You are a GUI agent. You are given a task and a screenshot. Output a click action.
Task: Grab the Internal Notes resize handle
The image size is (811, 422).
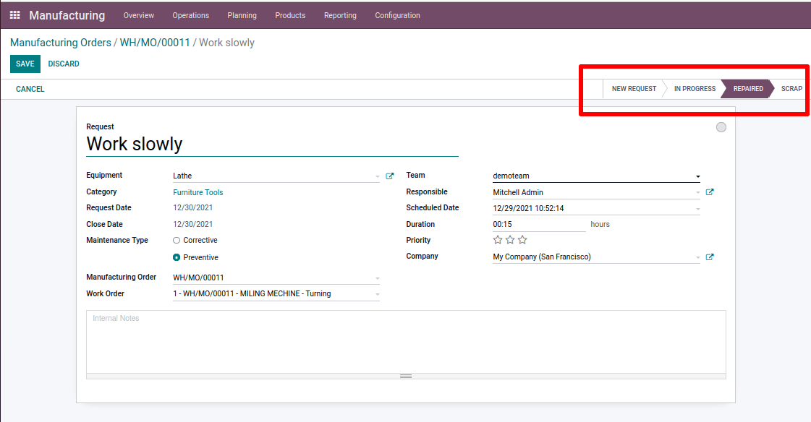tap(406, 376)
